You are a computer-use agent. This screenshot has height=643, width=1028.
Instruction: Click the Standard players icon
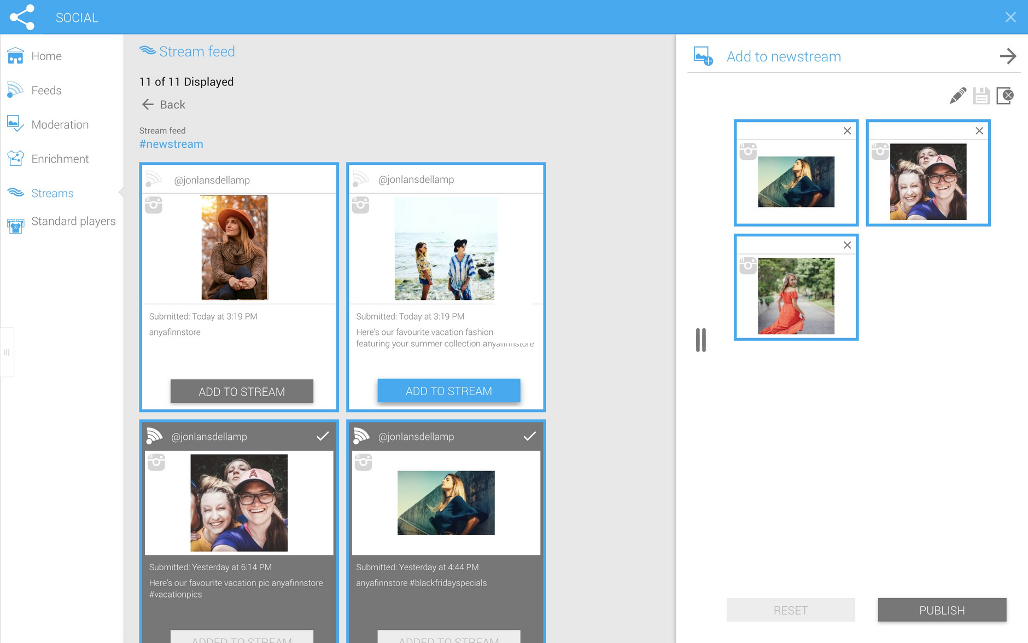pyautogui.click(x=15, y=225)
